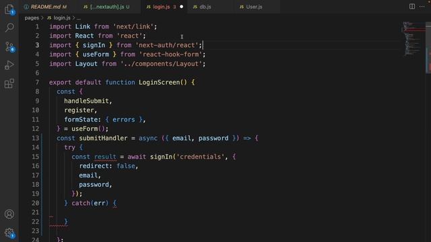
Task: Open Source Control view icon
Action: (9, 47)
